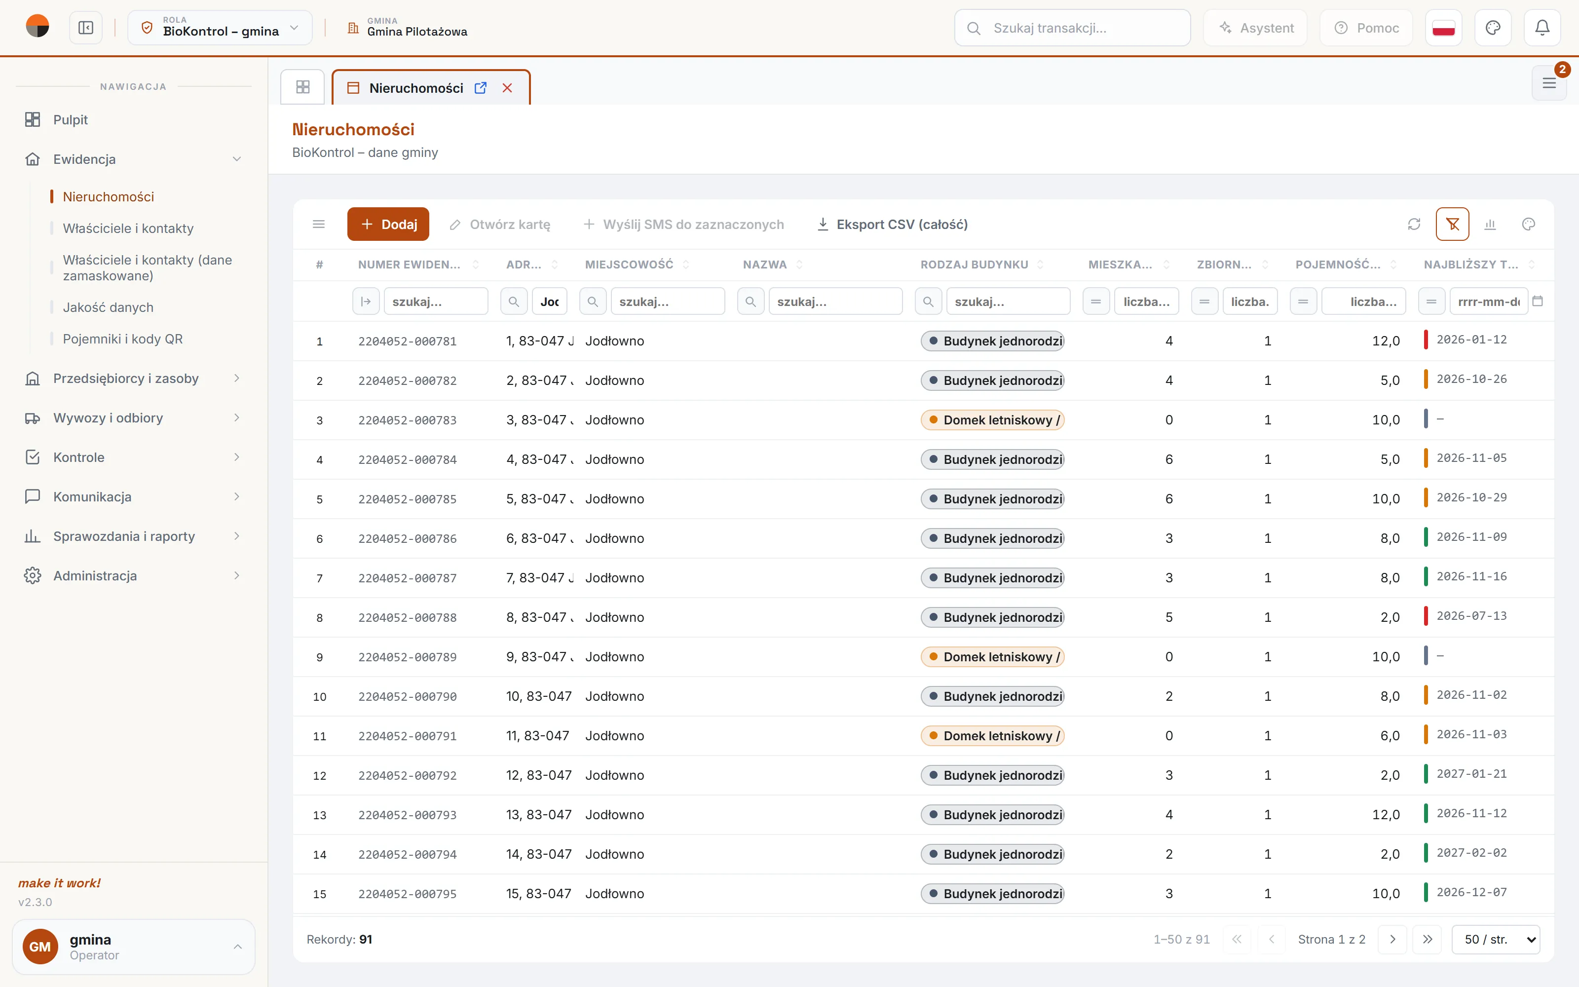Collapse the sidebar panel toggle icon
Image resolution: width=1579 pixels, height=987 pixels.
click(85, 28)
